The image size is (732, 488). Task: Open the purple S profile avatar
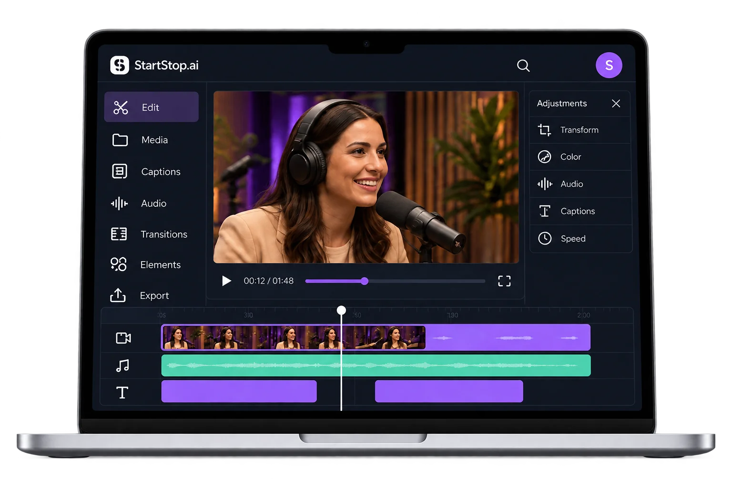pyautogui.click(x=609, y=65)
